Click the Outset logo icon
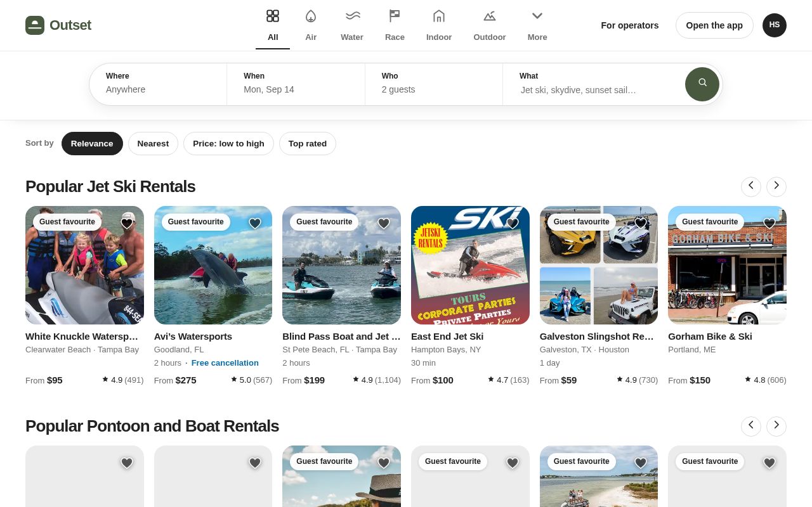Viewport: 812px width, 507px height. (35, 25)
